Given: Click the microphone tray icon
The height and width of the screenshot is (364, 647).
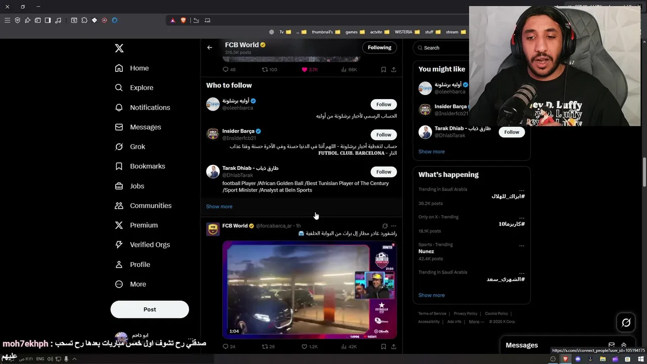Looking at the screenshot, I should click(x=66, y=359).
